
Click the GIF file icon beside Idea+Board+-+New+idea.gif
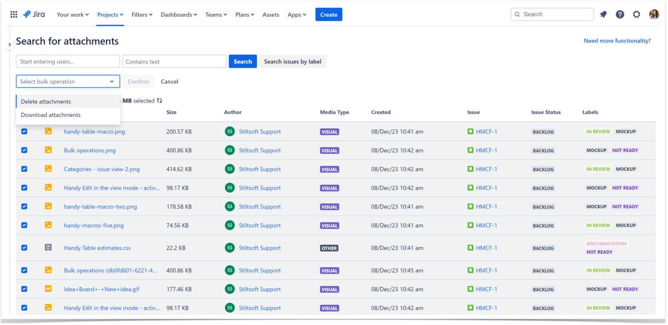click(48, 289)
